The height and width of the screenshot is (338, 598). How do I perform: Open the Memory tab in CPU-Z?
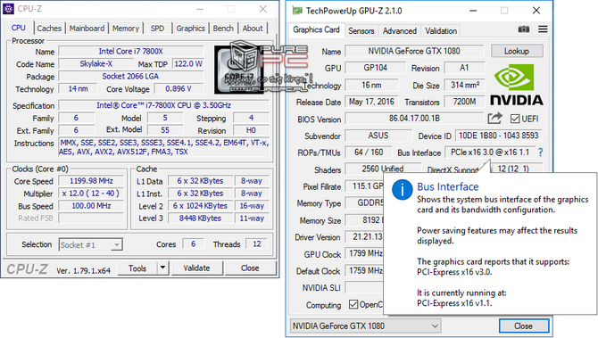[x=126, y=29]
